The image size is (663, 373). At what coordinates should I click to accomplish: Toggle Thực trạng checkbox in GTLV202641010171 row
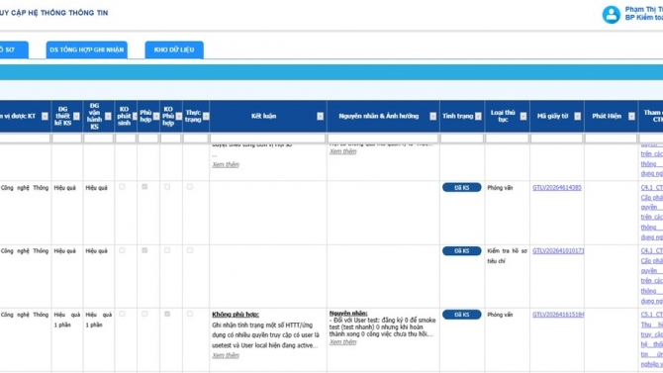click(190, 250)
